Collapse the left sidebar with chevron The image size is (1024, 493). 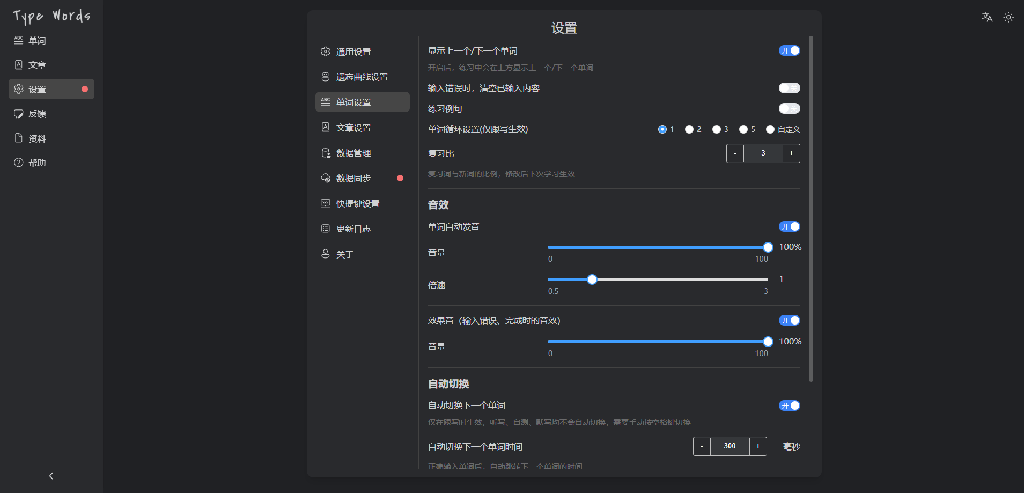(x=51, y=476)
